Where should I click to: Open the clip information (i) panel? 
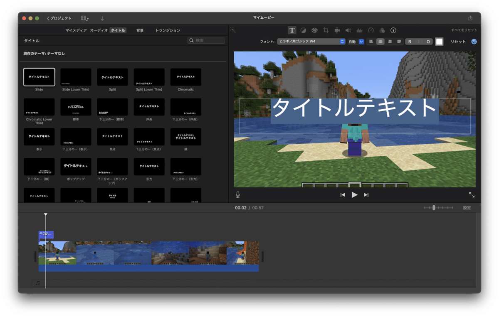coord(393,30)
